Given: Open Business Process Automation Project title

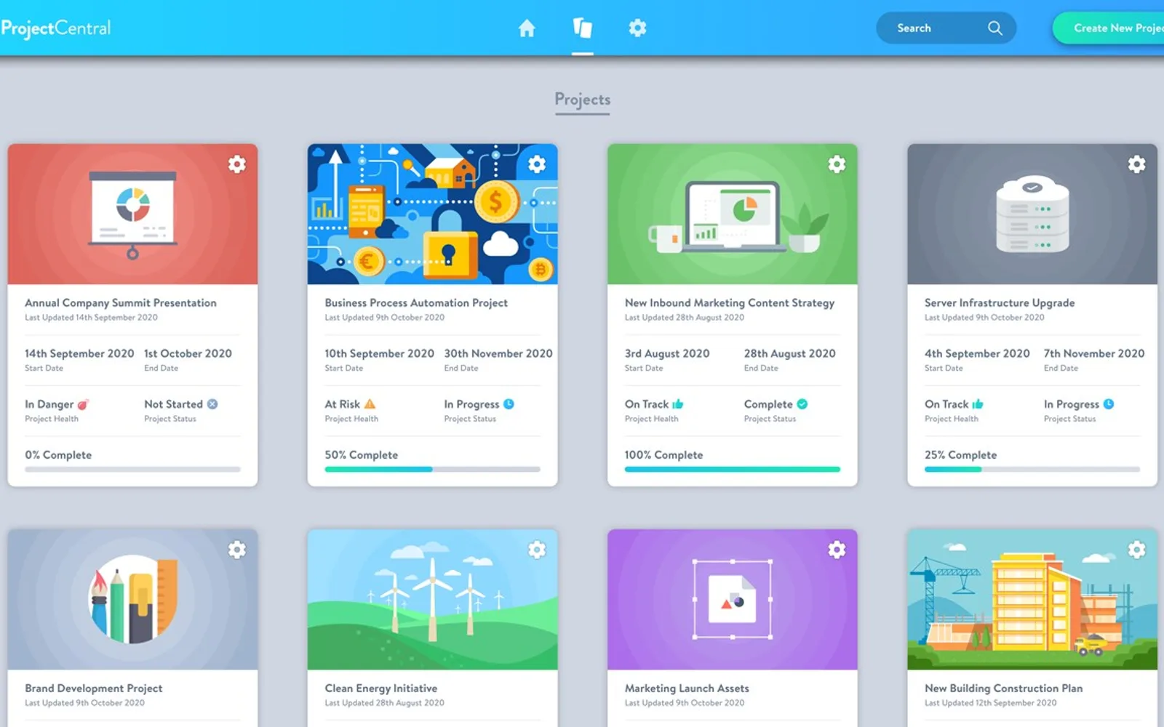Looking at the screenshot, I should click(416, 303).
